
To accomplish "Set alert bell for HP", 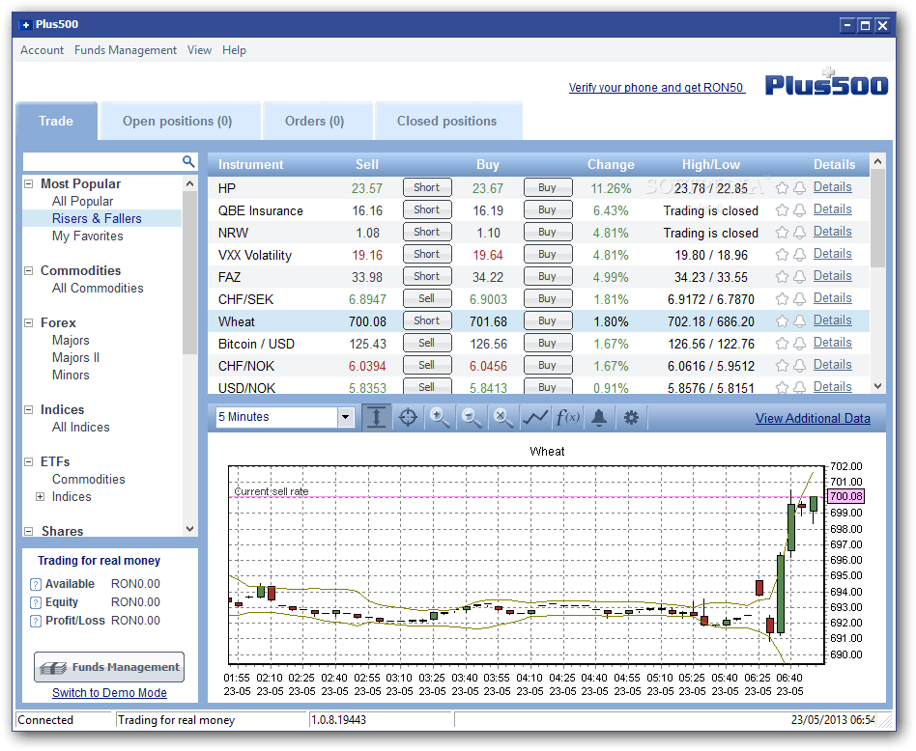I will 800,188.
